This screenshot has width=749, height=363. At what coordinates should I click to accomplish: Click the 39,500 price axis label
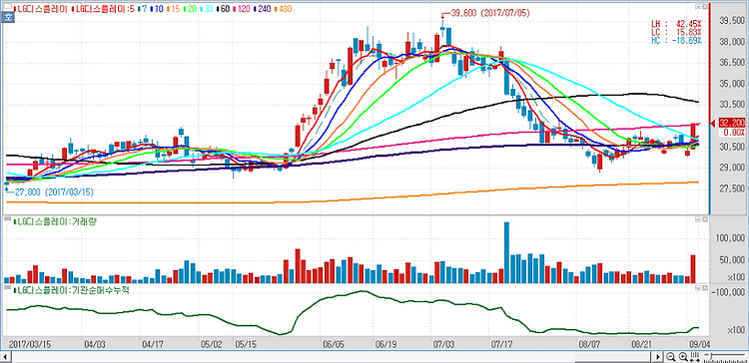pyautogui.click(x=732, y=21)
